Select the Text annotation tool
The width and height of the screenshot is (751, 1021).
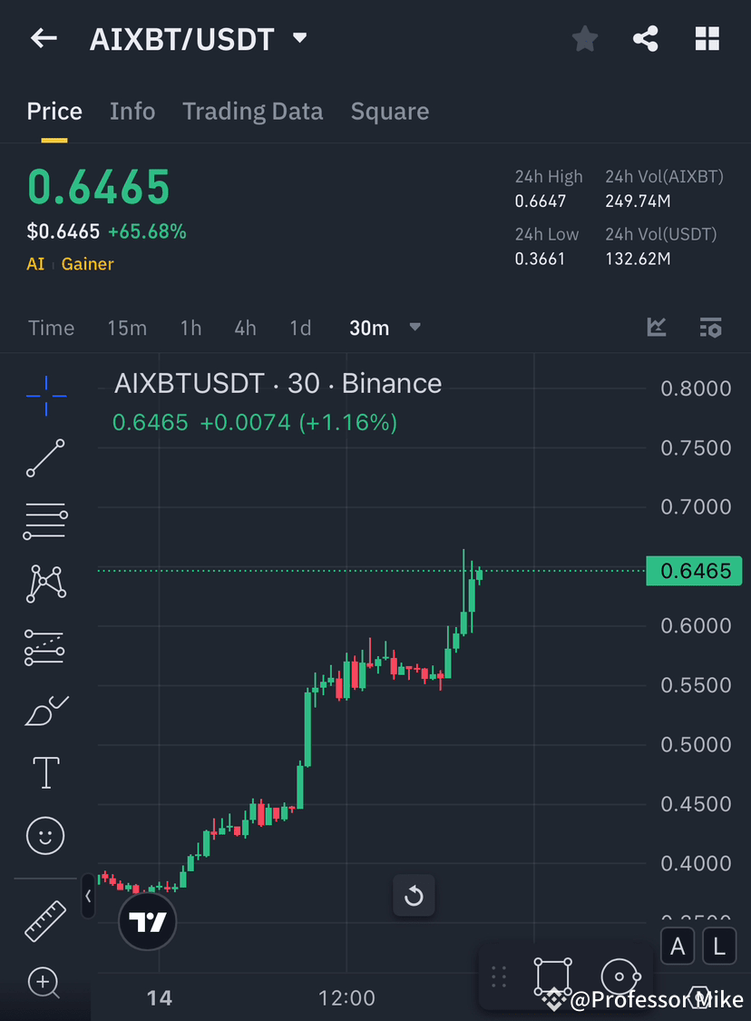pyautogui.click(x=45, y=772)
